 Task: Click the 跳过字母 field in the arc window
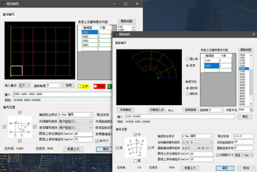pos(243,136)
